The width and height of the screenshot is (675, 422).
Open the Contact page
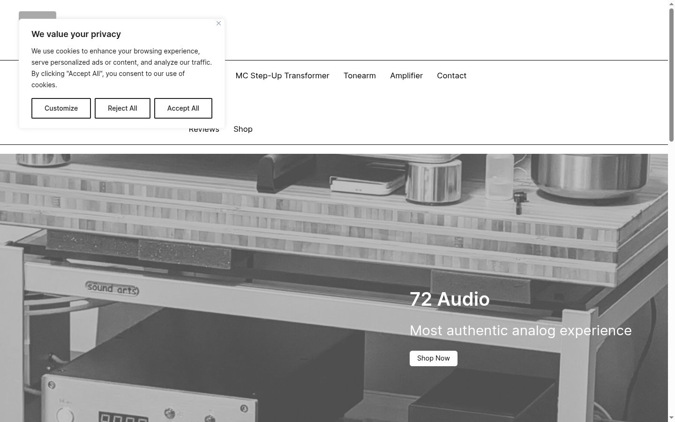451,76
